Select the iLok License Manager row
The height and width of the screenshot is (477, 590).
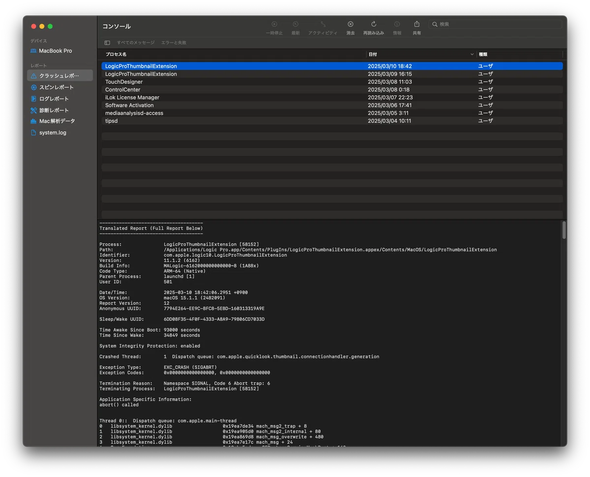coord(332,98)
